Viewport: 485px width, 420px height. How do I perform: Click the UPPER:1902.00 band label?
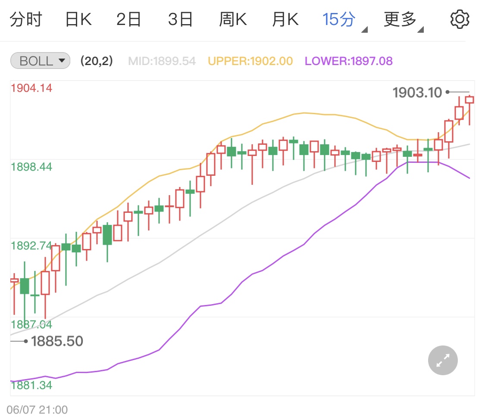point(250,61)
